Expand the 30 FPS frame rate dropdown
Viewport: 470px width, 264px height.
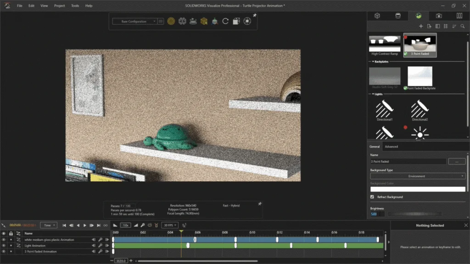[170, 225]
